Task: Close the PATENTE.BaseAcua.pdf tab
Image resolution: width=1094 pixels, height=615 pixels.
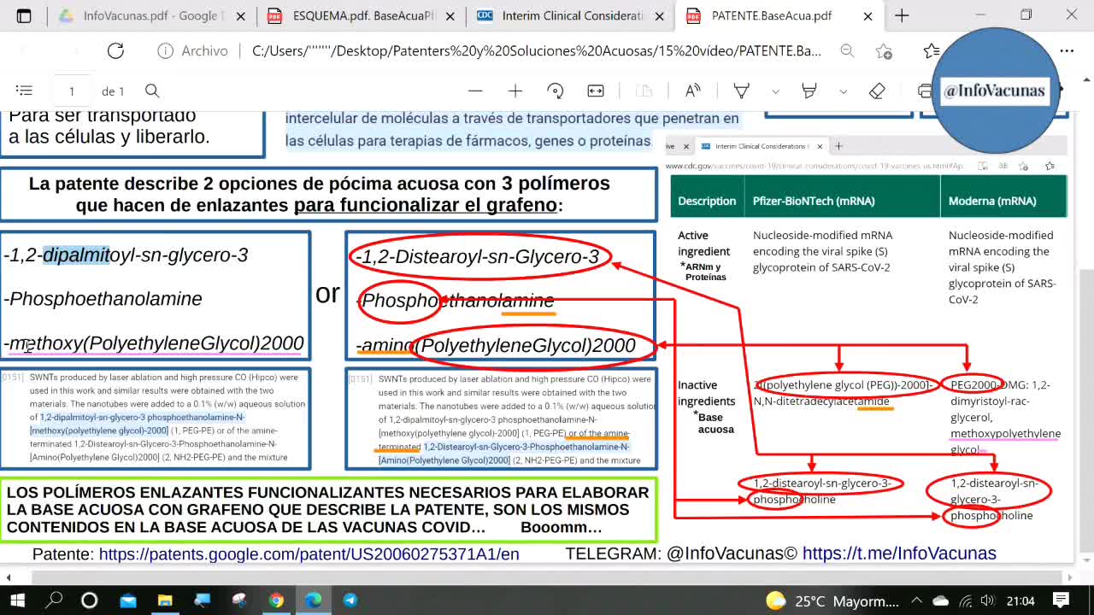Action: point(868,15)
